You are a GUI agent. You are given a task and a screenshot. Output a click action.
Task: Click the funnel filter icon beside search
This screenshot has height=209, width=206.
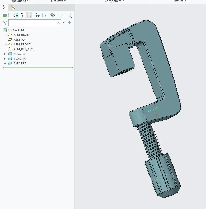[x=5, y=23]
